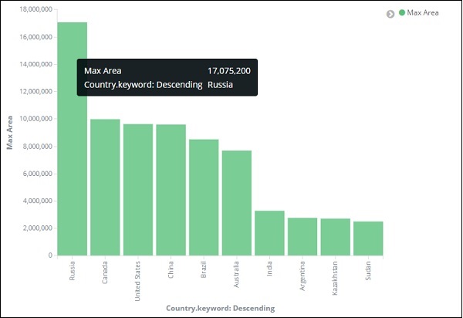Toggle the Max Area legend label
Viewport: 463px width, 318px height.
point(423,13)
